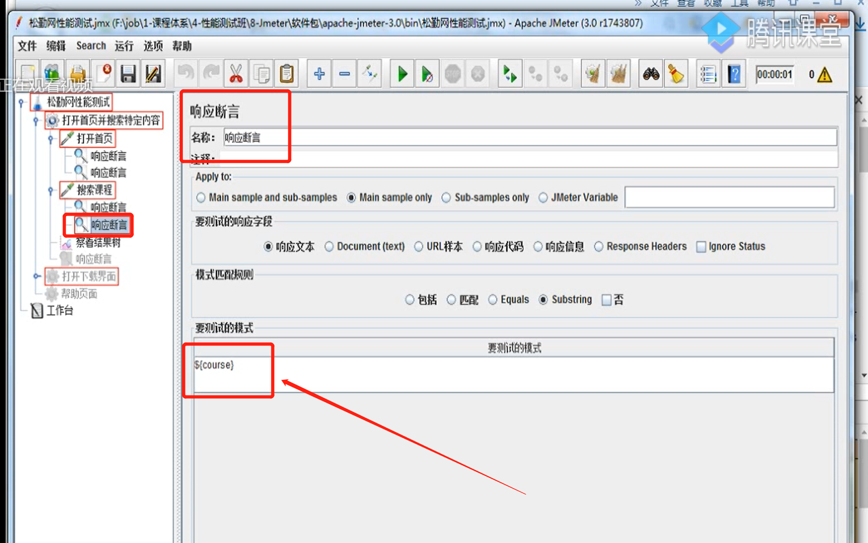Open the 运行 menu
The height and width of the screenshot is (543, 868).
(x=124, y=46)
